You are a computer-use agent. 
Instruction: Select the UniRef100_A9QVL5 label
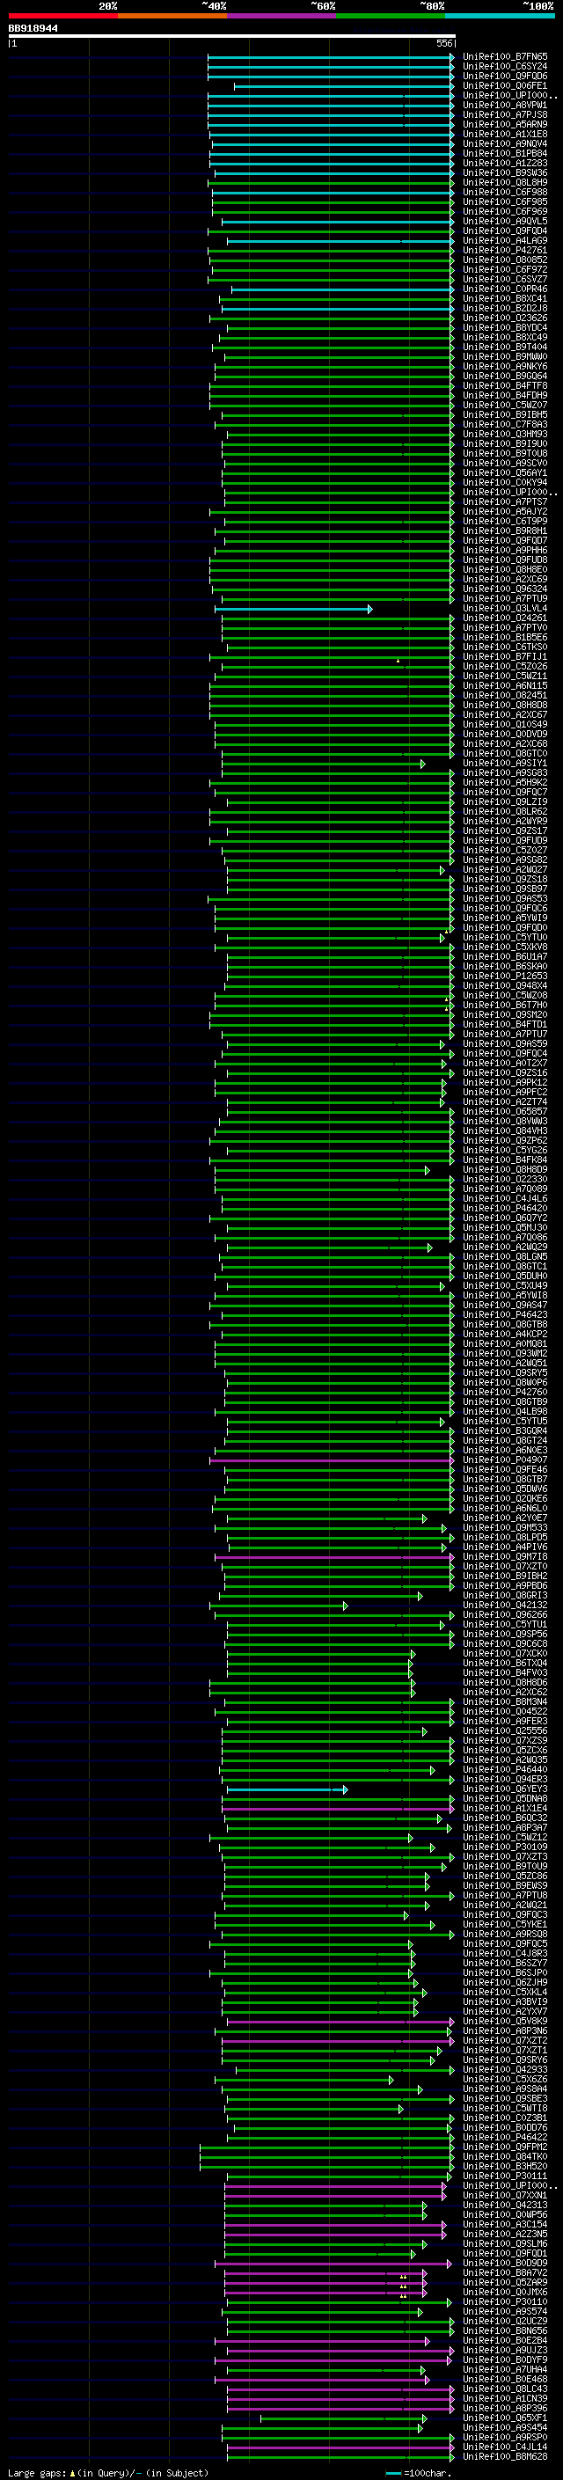[x=505, y=222]
